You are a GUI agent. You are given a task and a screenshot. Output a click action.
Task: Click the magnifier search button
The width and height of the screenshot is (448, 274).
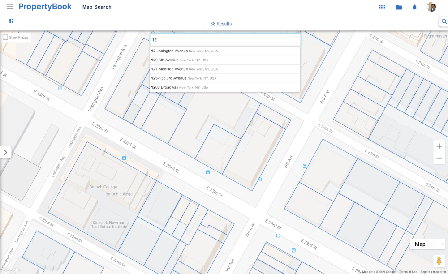(x=444, y=21)
